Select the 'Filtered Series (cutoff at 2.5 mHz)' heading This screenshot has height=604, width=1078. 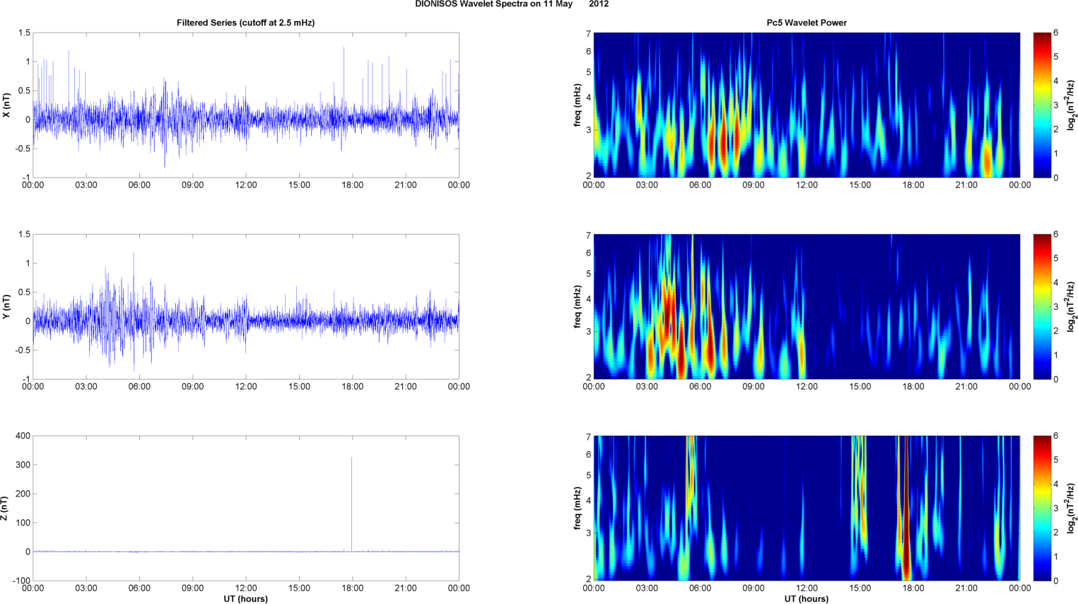[x=245, y=23]
